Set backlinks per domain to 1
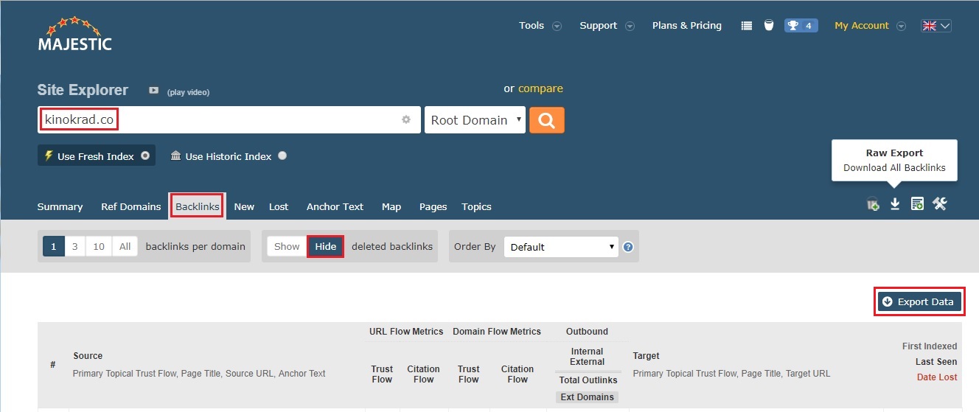 tap(53, 246)
